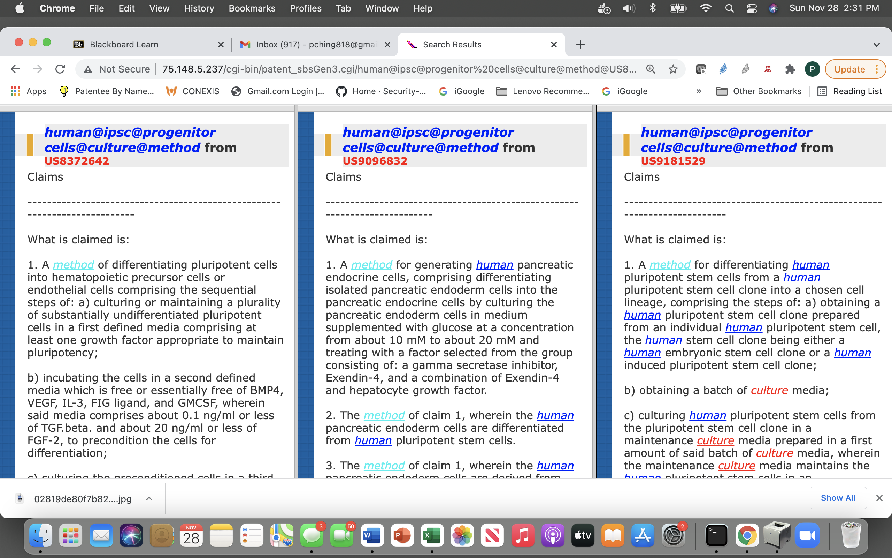Open Patentee By Name bookmark
892x558 pixels.
point(107,91)
